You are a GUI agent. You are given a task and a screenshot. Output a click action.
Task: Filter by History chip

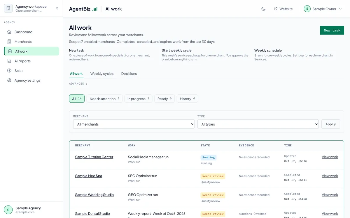(x=187, y=99)
